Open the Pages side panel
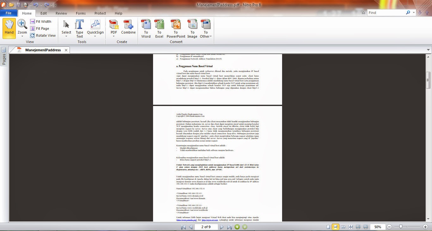 click(4, 56)
